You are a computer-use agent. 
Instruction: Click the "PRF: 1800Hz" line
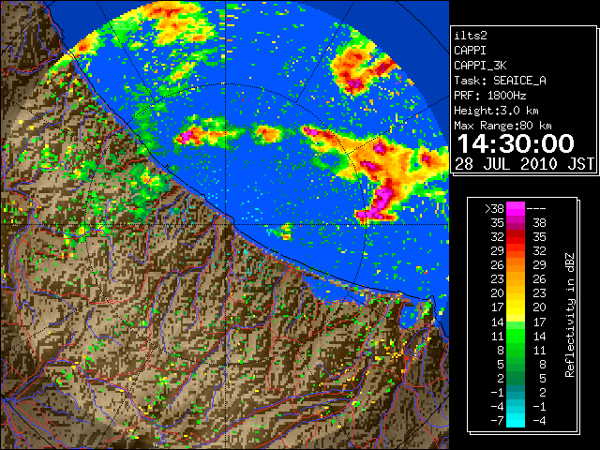pos(489,96)
